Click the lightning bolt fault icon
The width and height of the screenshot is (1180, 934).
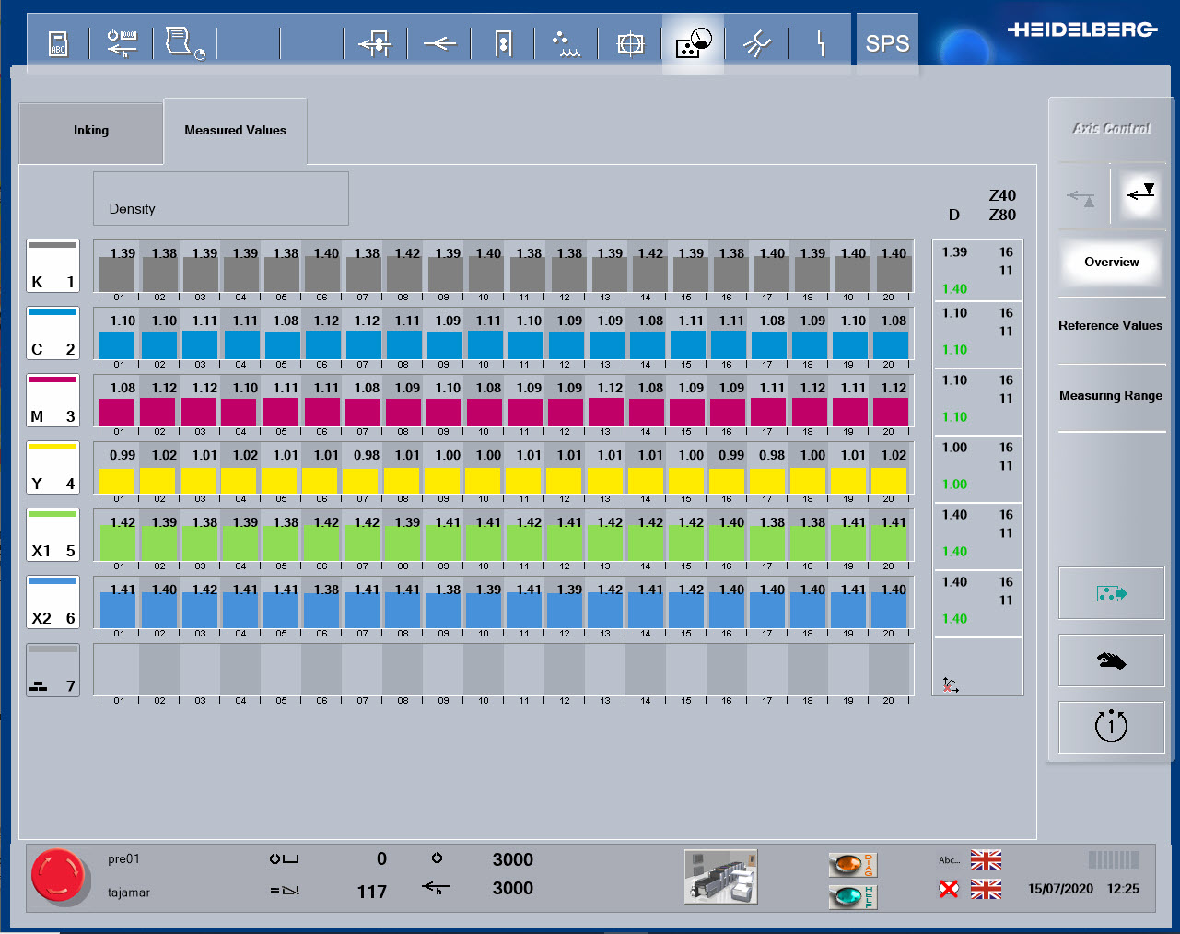[820, 43]
